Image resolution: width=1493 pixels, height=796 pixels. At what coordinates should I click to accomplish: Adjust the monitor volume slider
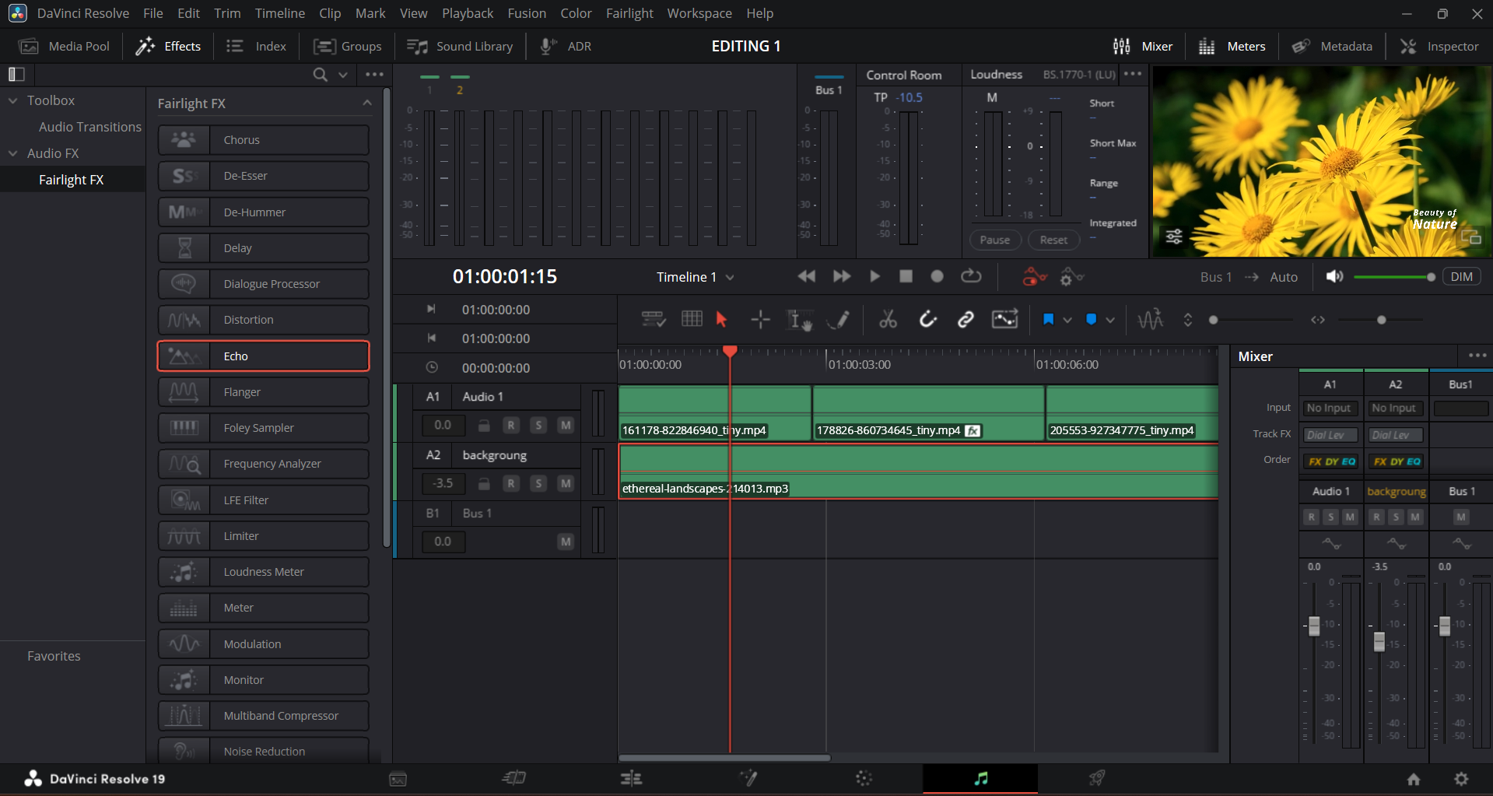coord(1393,277)
